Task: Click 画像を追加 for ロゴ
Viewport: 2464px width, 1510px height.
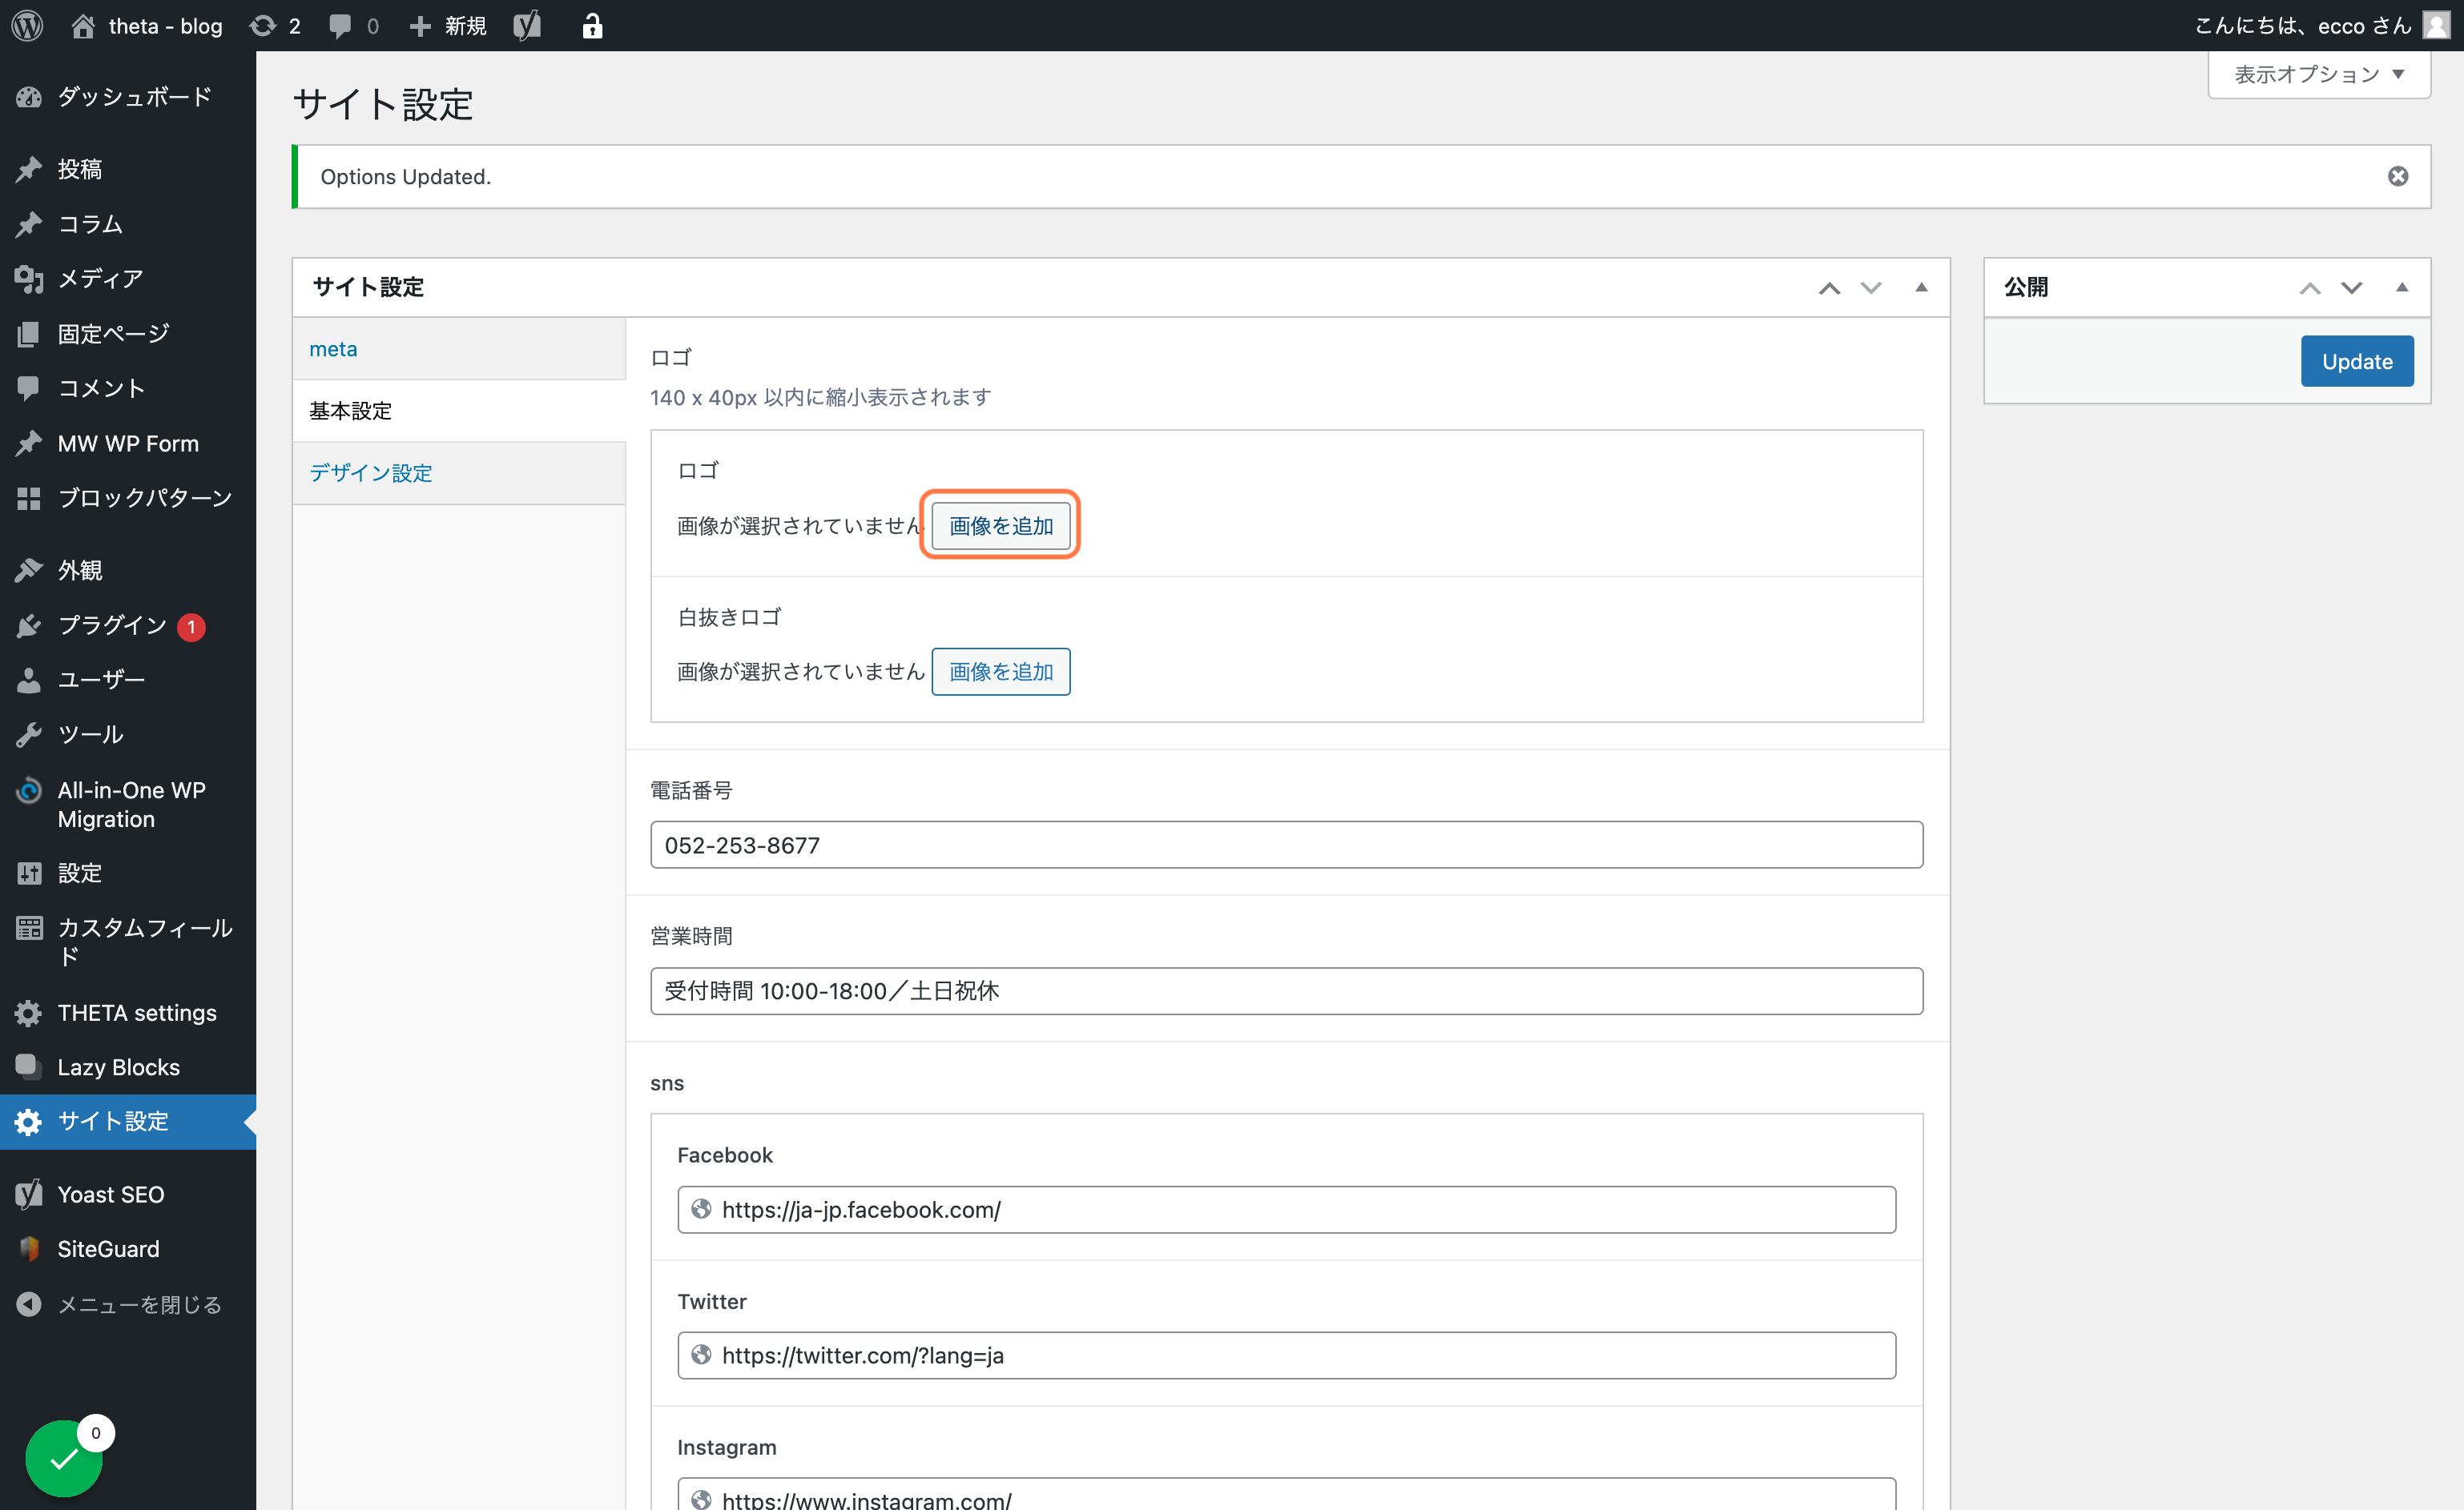Action: pyautogui.click(x=1001, y=526)
